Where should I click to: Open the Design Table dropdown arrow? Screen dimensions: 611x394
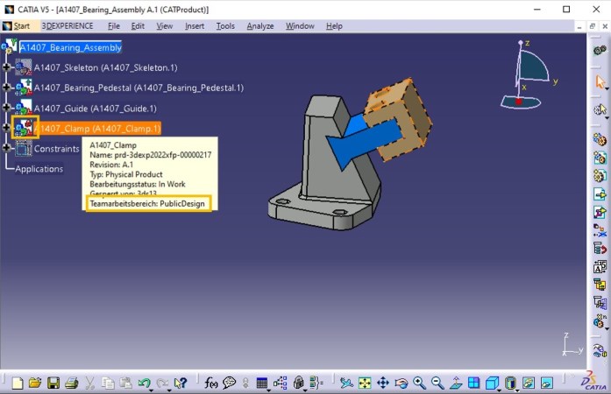[269, 390]
